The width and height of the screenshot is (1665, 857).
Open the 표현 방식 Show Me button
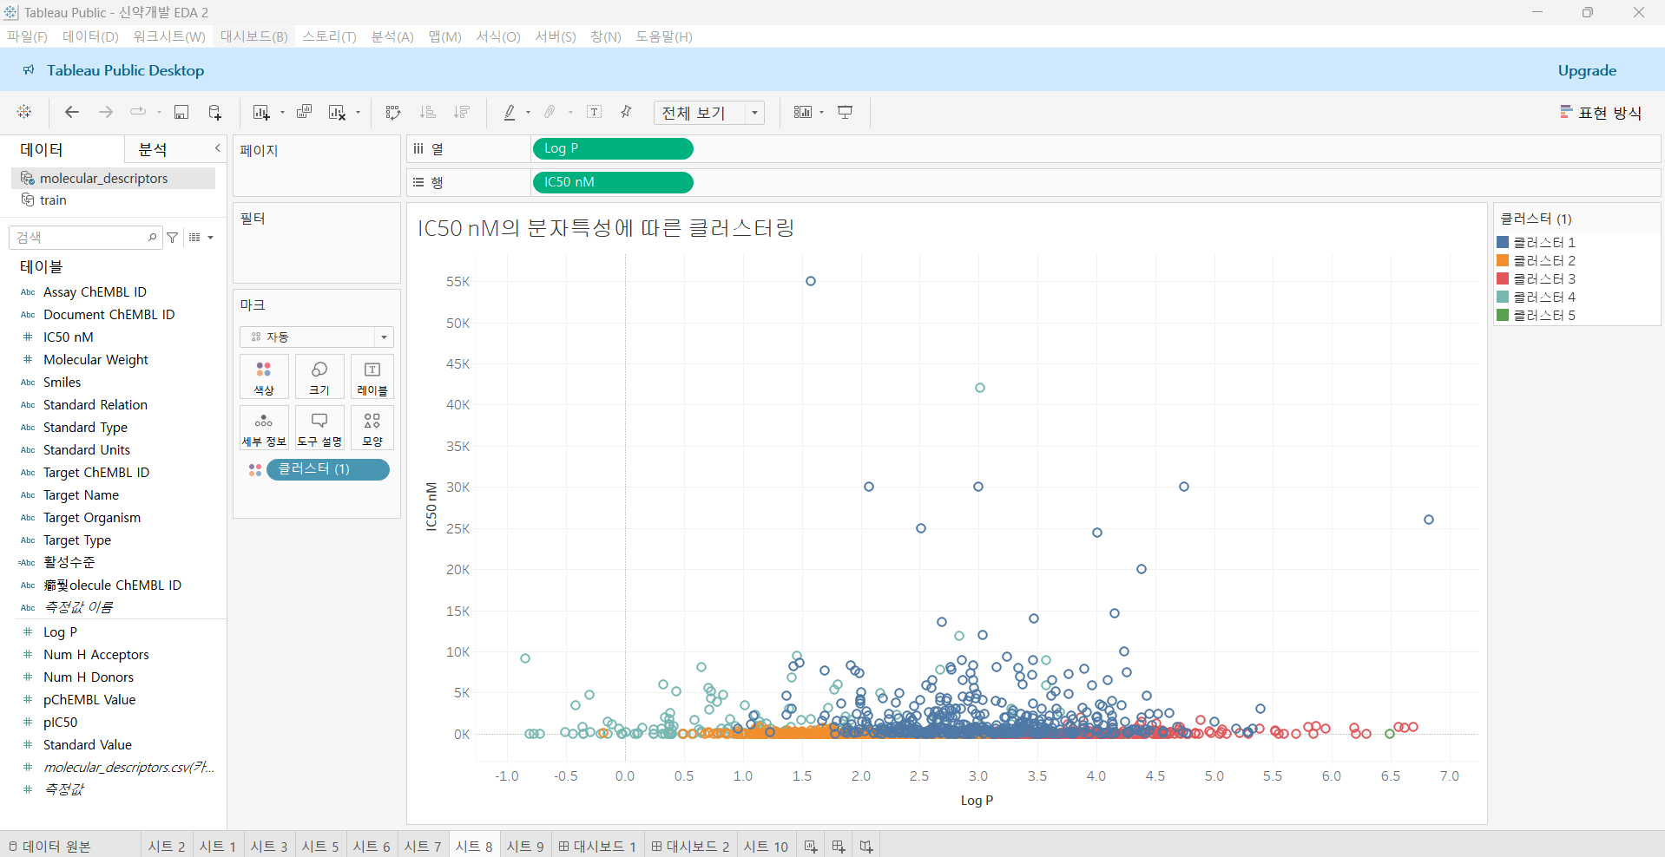click(1601, 113)
